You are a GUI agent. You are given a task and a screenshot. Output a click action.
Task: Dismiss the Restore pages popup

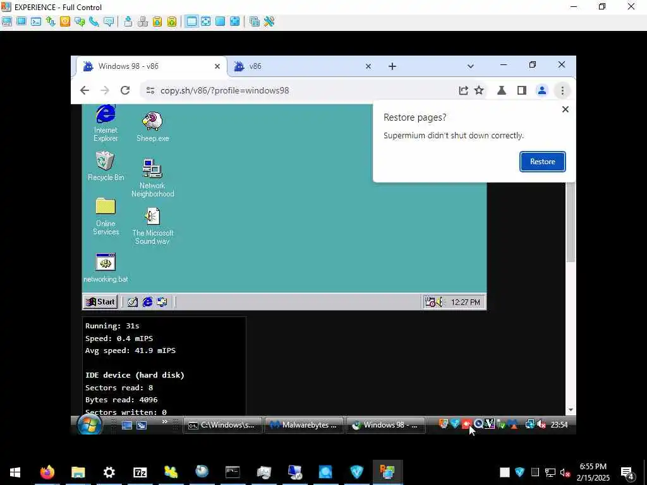tap(565, 109)
